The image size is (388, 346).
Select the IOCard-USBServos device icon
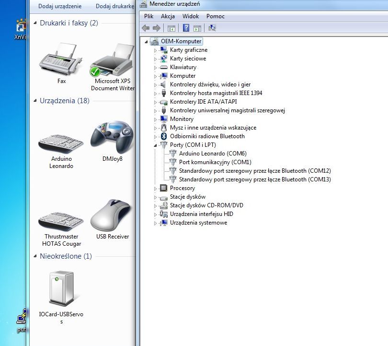[61, 289]
